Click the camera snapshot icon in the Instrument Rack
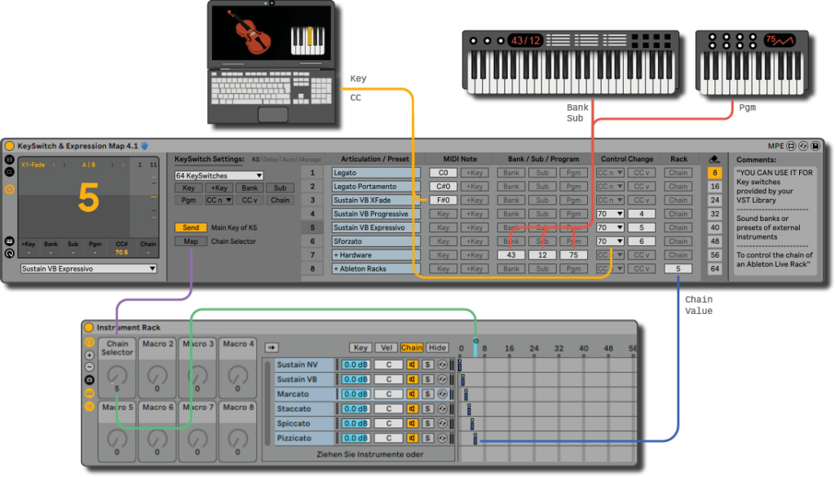The image size is (835, 477). [90, 380]
